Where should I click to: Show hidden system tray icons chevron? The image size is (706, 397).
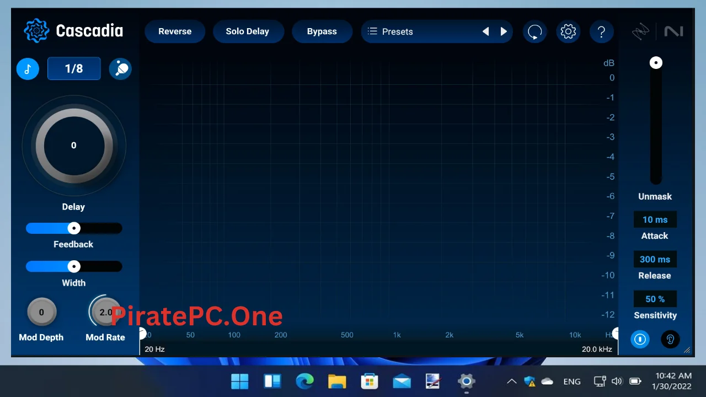pyautogui.click(x=512, y=381)
